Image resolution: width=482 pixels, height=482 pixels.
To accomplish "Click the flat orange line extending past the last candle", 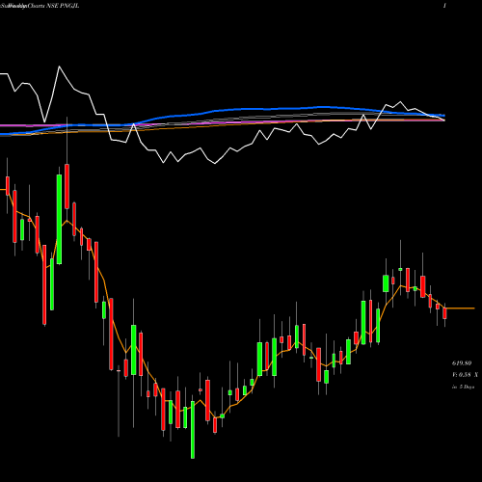I will [x=460, y=308].
